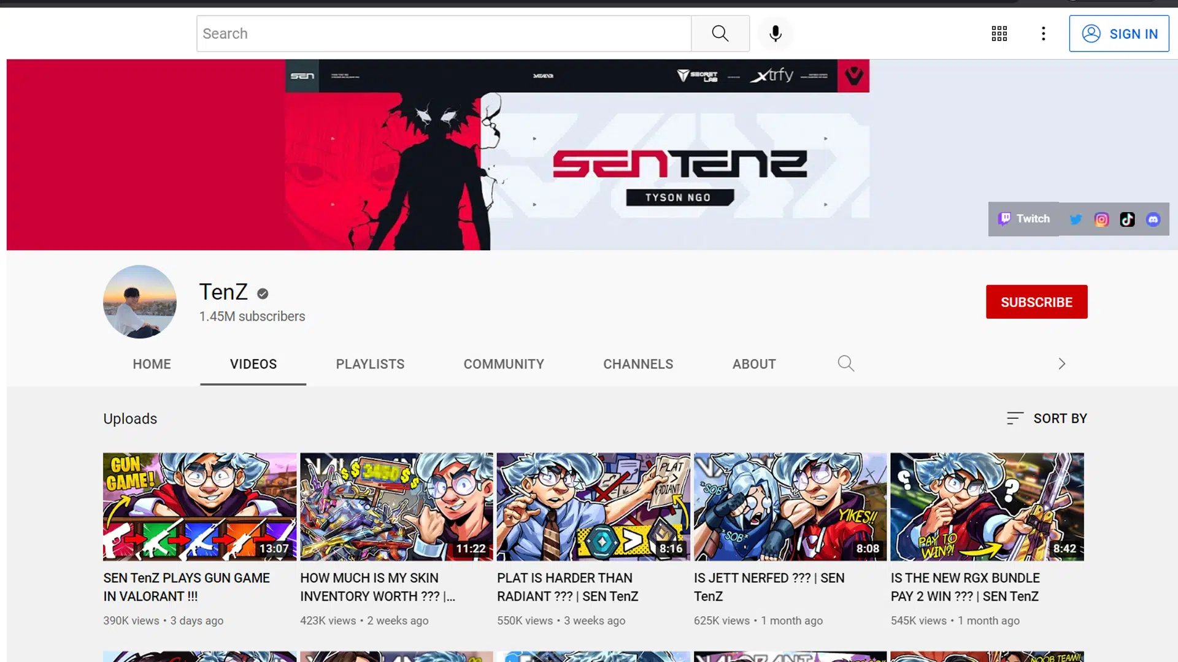
Task: Click the Secretlab sponsor logo
Action: (x=697, y=76)
